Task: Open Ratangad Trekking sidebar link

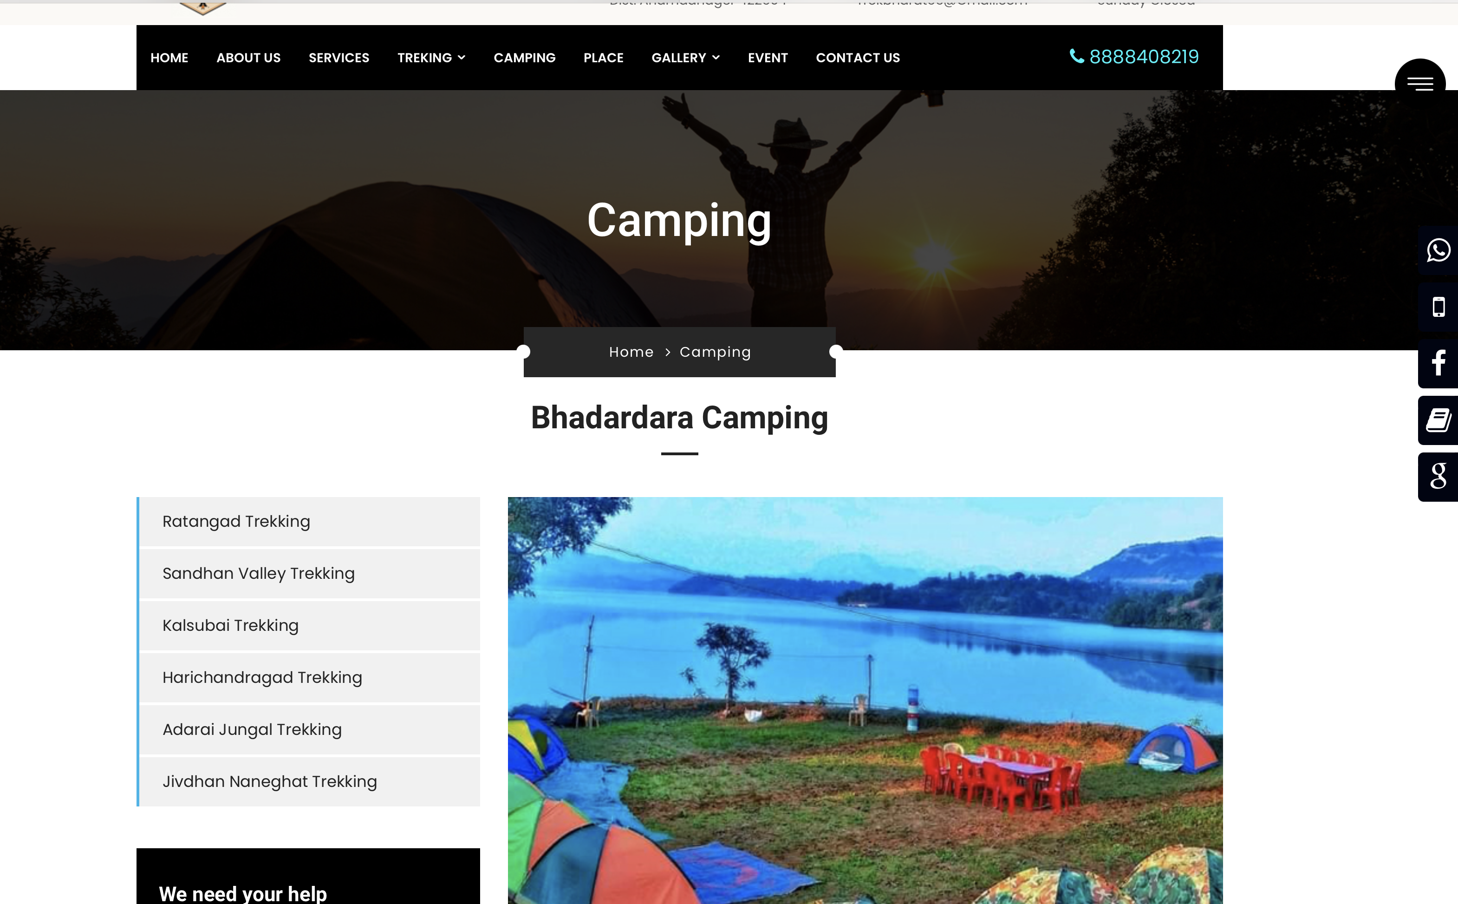Action: 309,521
